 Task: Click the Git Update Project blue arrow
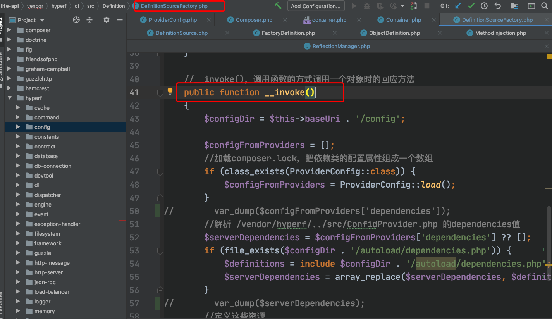coord(458,6)
